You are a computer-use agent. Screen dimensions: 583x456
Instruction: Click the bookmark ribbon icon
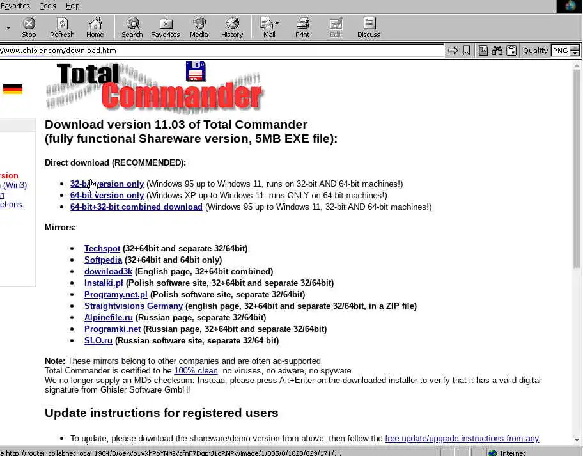pos(466,51)
